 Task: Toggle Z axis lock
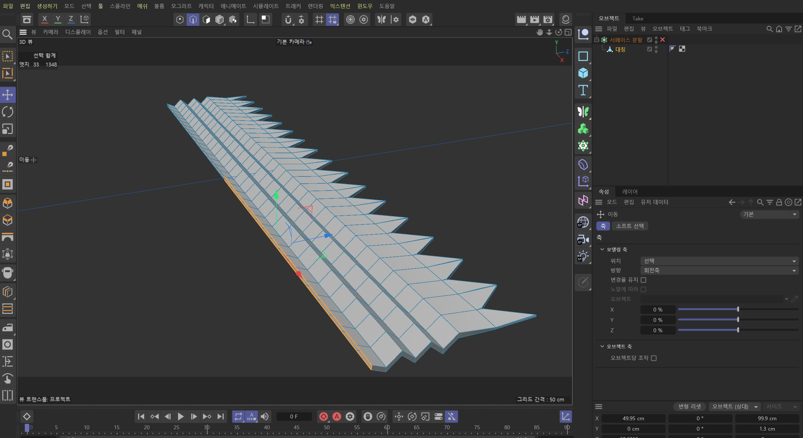pos(71,20)
